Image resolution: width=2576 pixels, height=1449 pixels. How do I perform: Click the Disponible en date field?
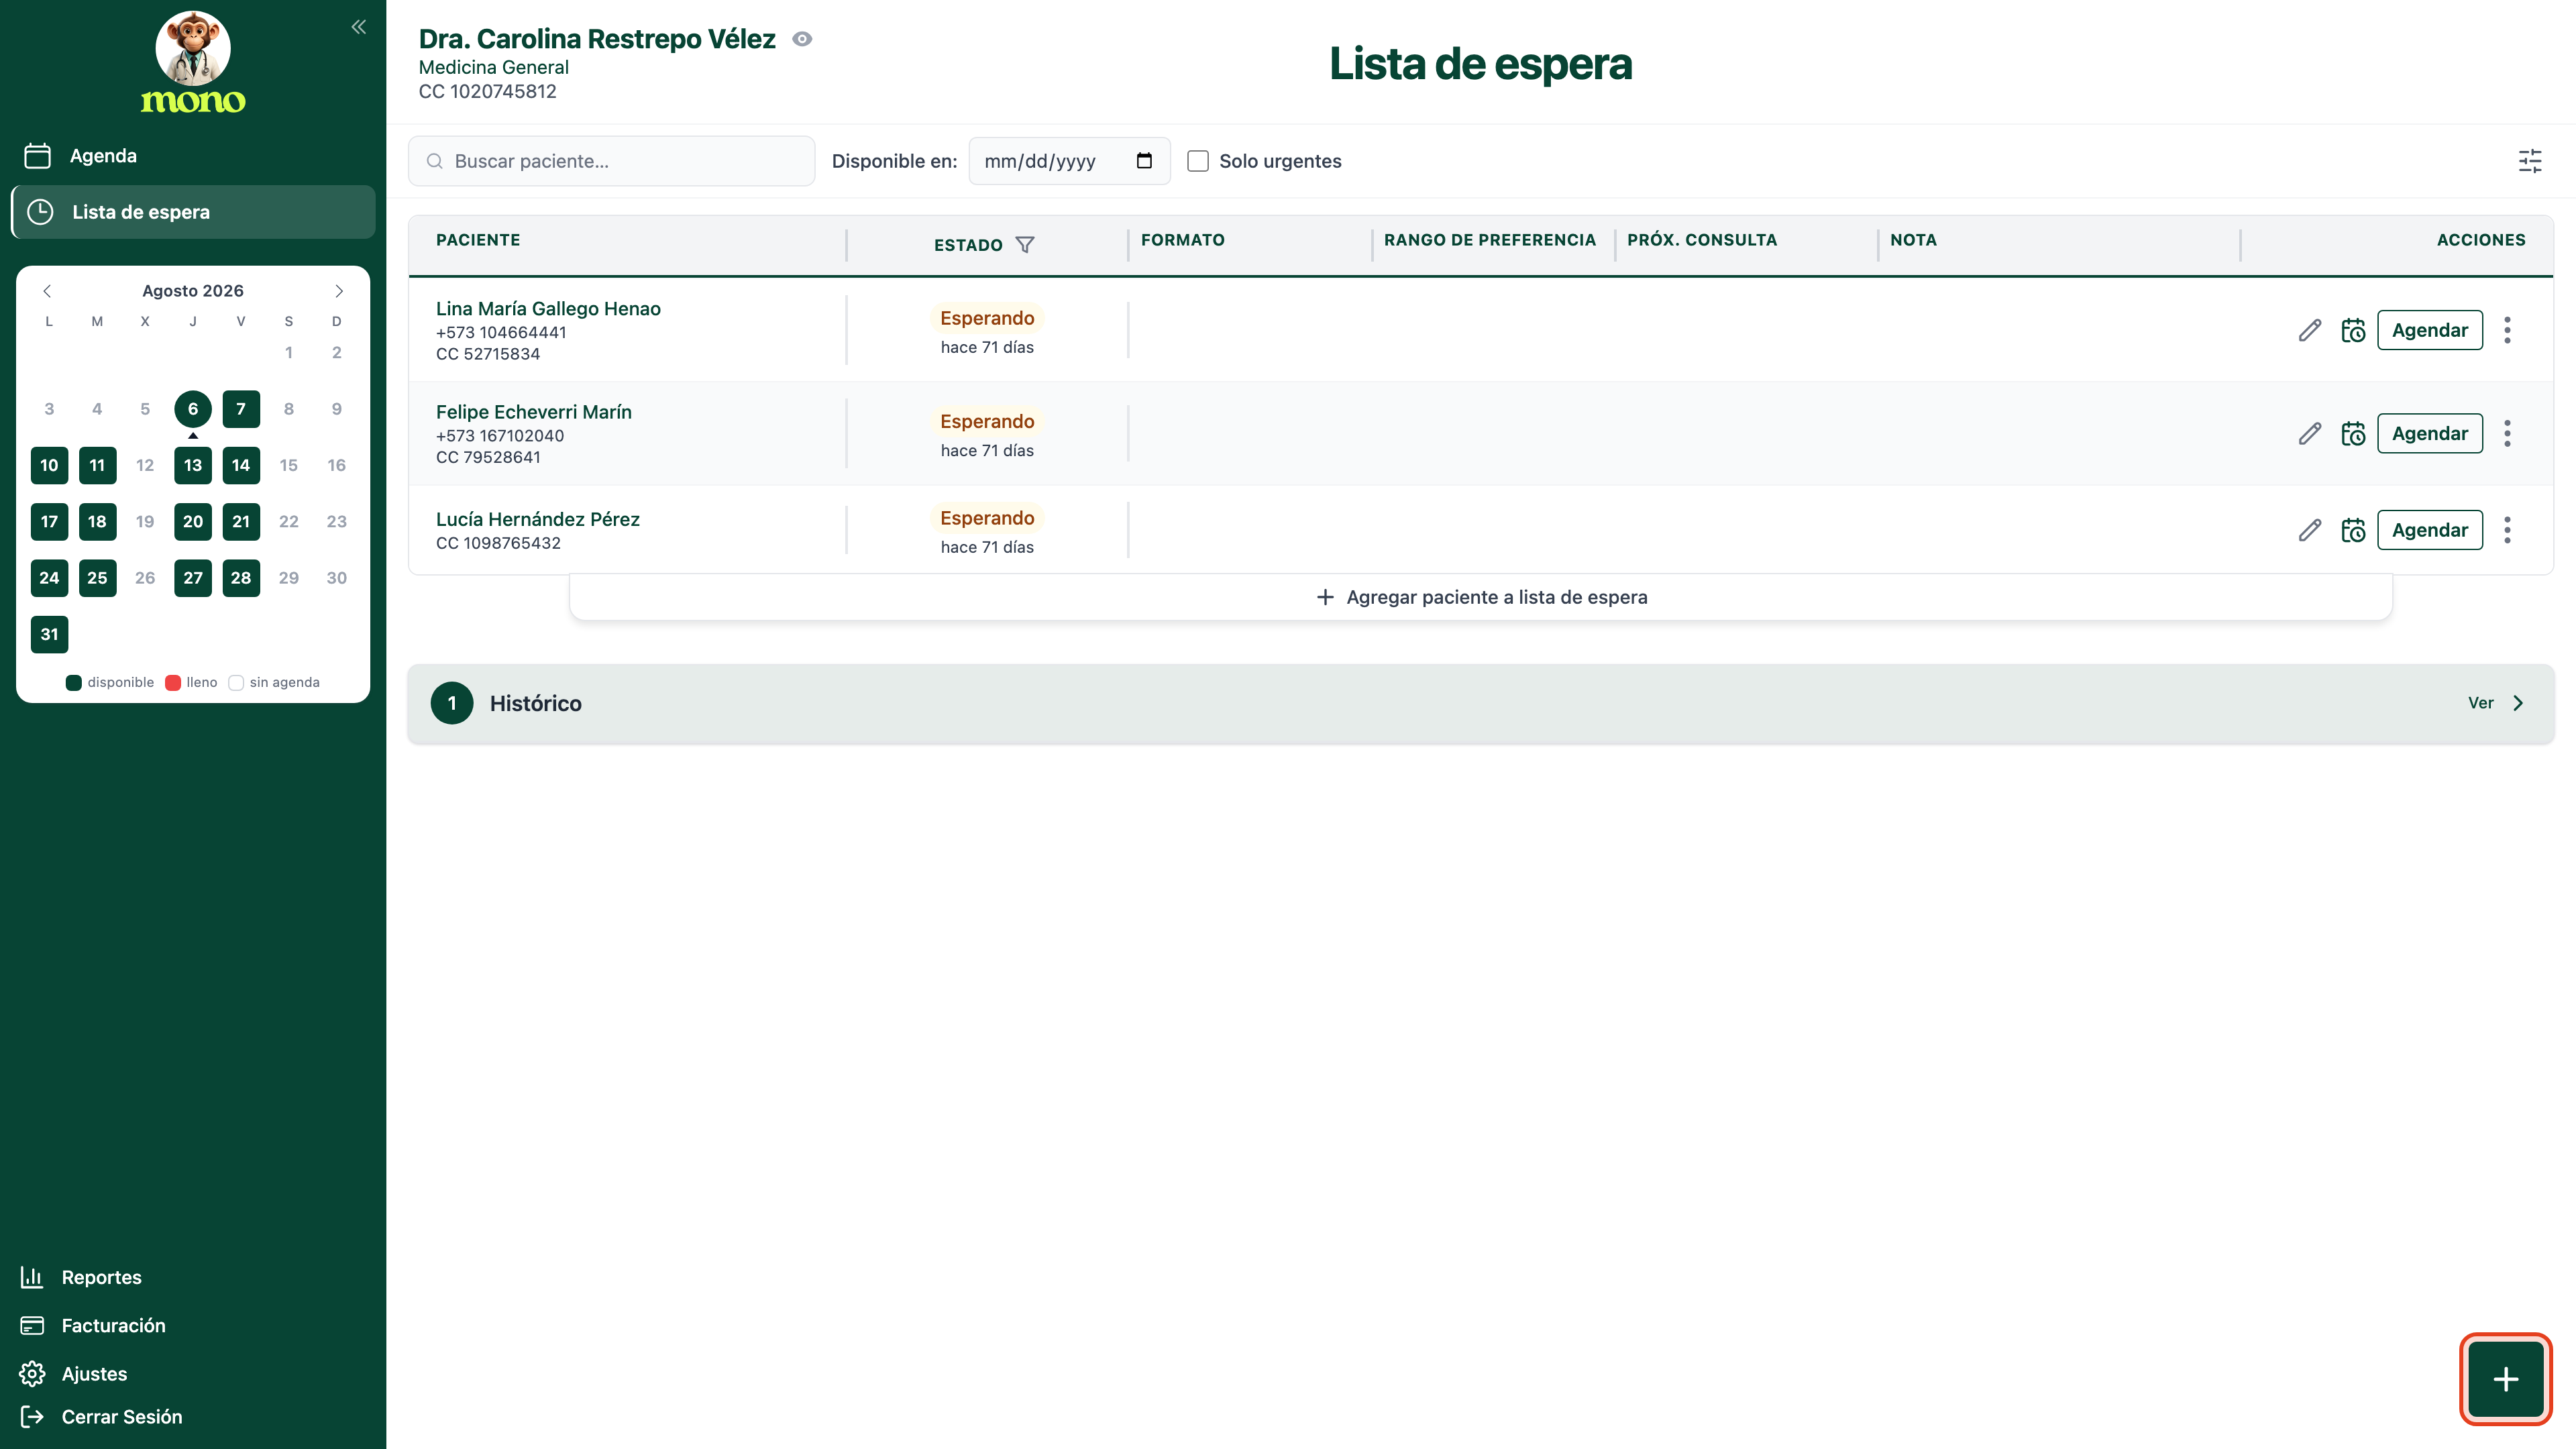click(1069, 161)
